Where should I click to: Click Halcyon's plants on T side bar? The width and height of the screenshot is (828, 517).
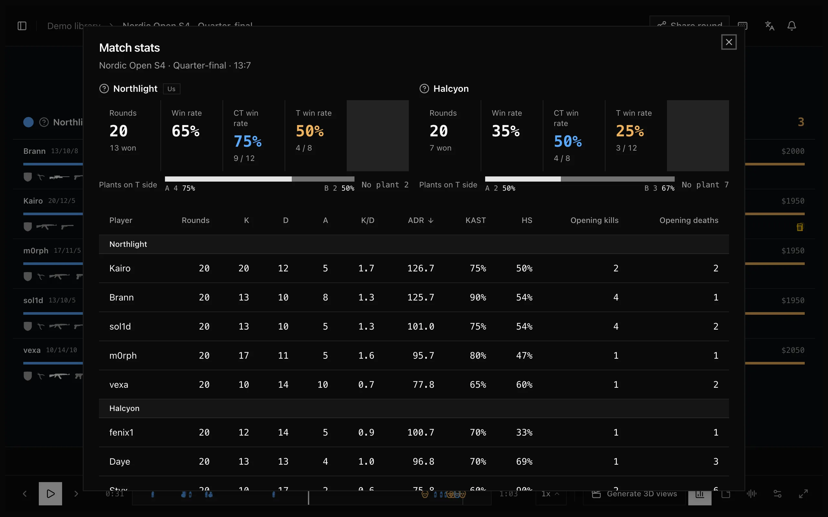[580, 179]
